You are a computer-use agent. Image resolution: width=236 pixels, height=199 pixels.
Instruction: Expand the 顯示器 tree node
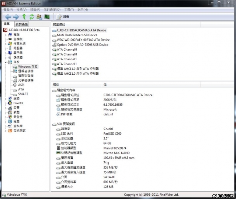point(6,53)
